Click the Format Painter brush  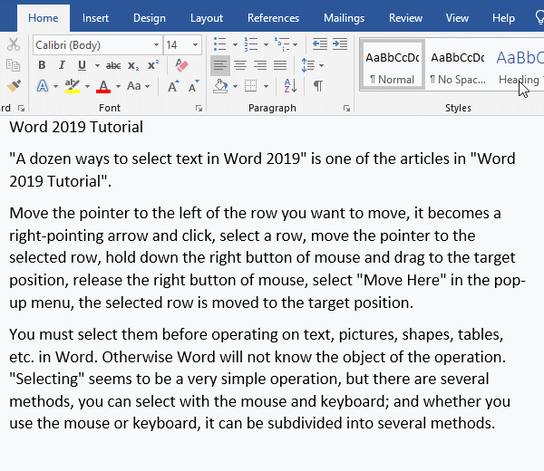click(x=13, y=86)
